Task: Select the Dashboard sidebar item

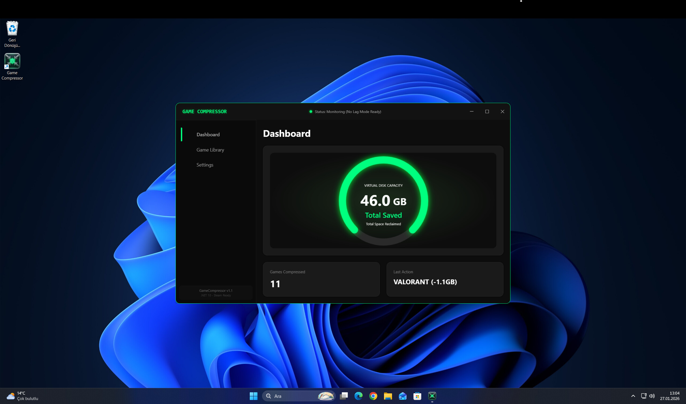Action: [x=208, y=134]
